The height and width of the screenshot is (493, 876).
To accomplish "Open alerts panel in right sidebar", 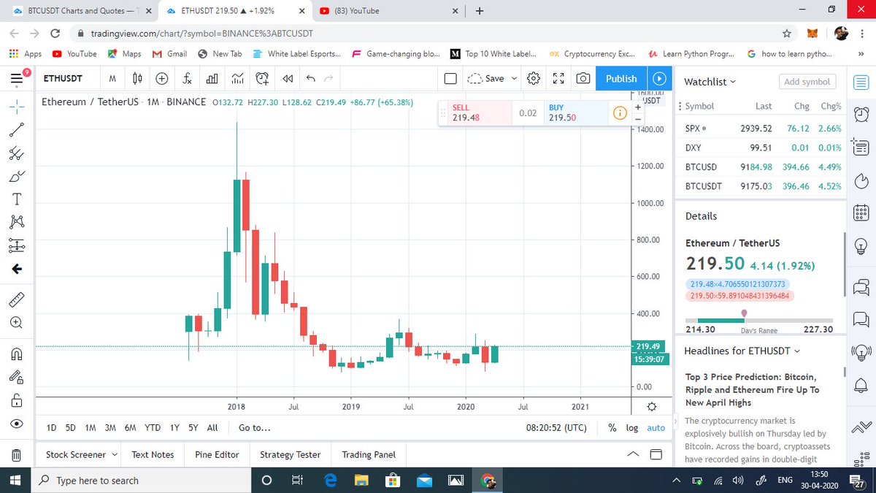I will point(861,114).
